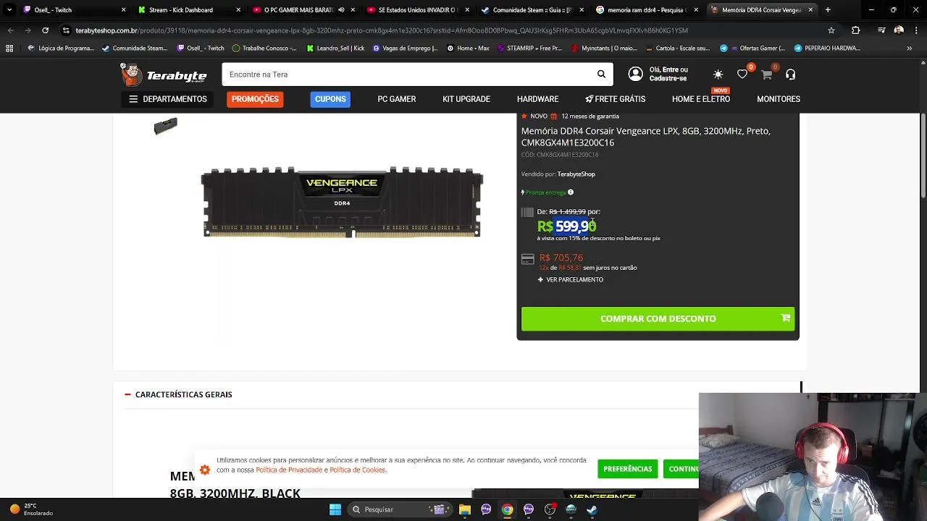This screenshot has height=521, width=927.
Task: Open the browser extensions puzzle icon
Action: tap(855, 30)
